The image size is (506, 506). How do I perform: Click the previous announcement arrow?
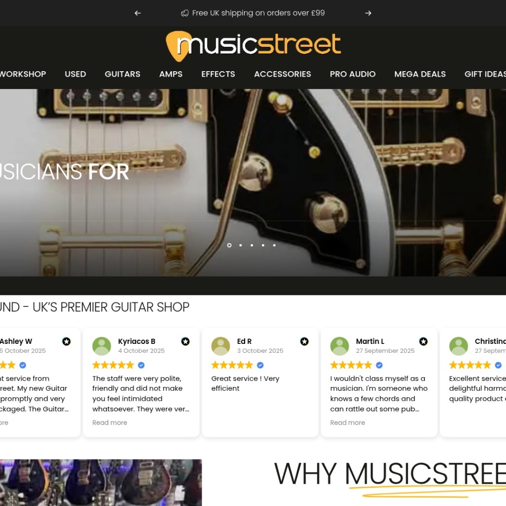point(138,13)
